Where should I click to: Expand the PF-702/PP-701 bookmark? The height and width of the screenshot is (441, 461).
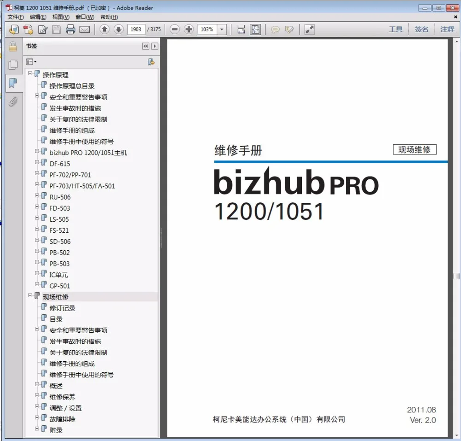coord(37,173)
